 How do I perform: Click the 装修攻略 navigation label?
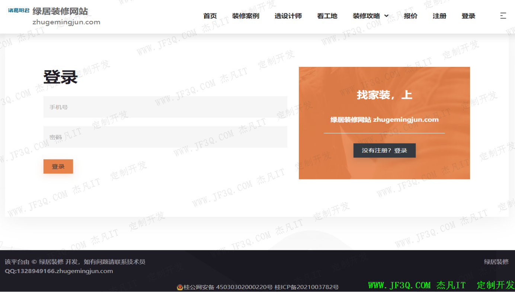tap(366, 16)
